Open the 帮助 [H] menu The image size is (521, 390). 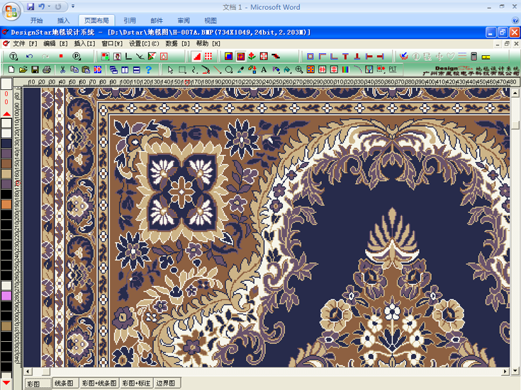pos(208,43)
